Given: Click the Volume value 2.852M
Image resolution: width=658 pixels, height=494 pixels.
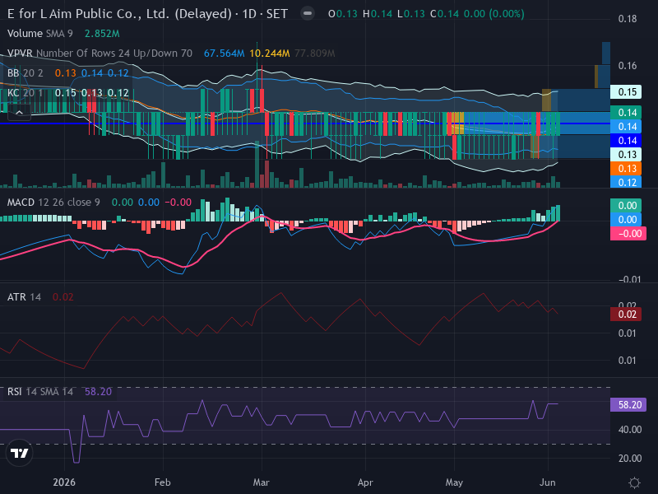Looking at the screenshot, I should coord(102,34).
